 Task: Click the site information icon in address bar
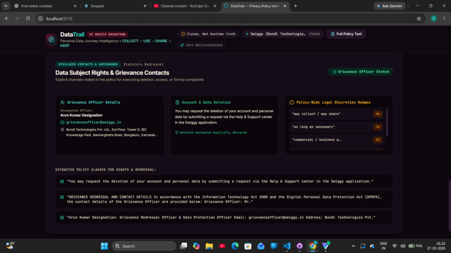40,18
